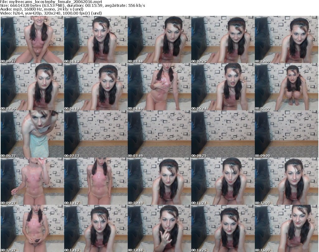The image size is (319, 252).
Task: Select the frame stamped 00:03:36
Action: [32, 87]
